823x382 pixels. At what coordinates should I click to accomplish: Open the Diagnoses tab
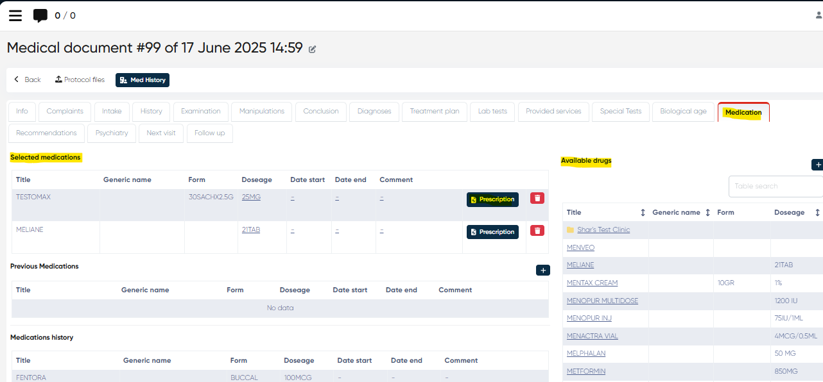click(x=374, y=112)
